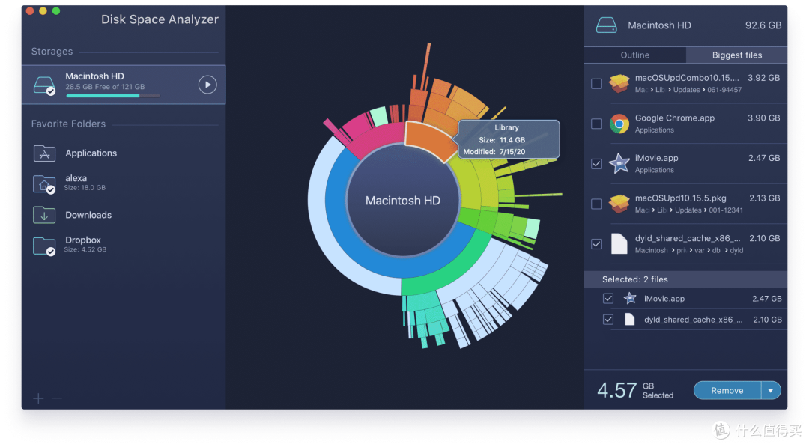Click the Macintosh HD center circle of chart
This screenshot has height=447, width=809.
coord(403,201)
